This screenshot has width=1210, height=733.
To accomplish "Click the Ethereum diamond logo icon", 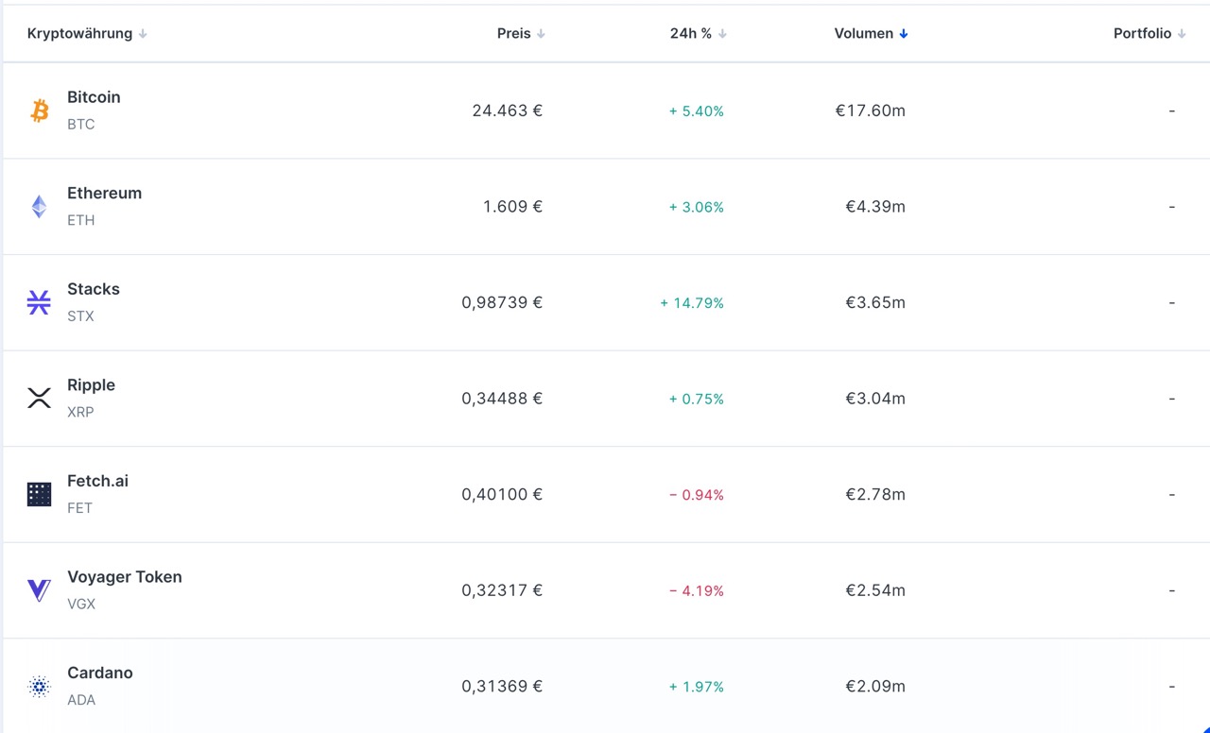I will 39,207.
